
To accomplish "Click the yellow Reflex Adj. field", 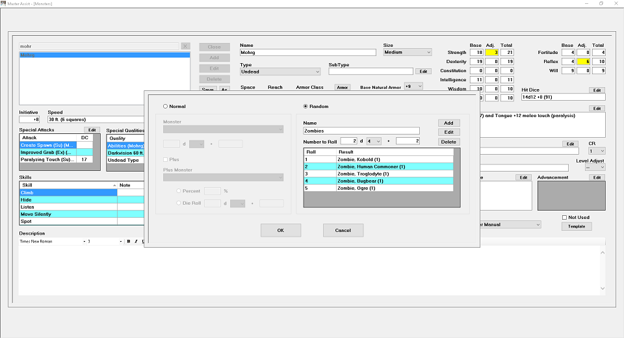I will pyautogui.click(x=584, y=61).
